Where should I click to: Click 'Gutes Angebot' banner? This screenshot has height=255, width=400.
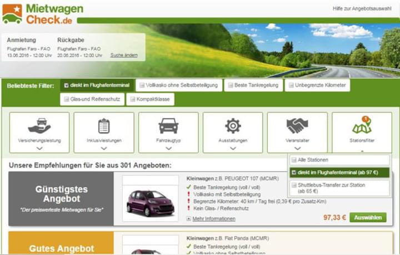(x=61, y=243)
